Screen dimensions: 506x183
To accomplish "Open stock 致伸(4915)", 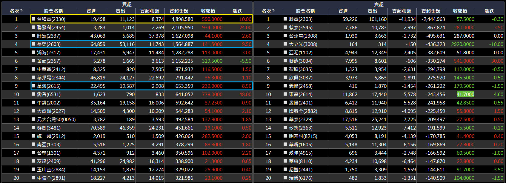I will click(x=301, y=153).
